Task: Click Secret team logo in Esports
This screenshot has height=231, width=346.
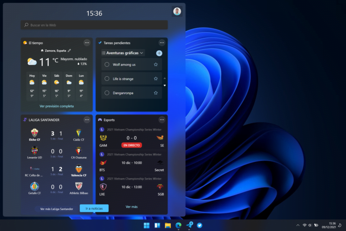Action: pos(160,163)
